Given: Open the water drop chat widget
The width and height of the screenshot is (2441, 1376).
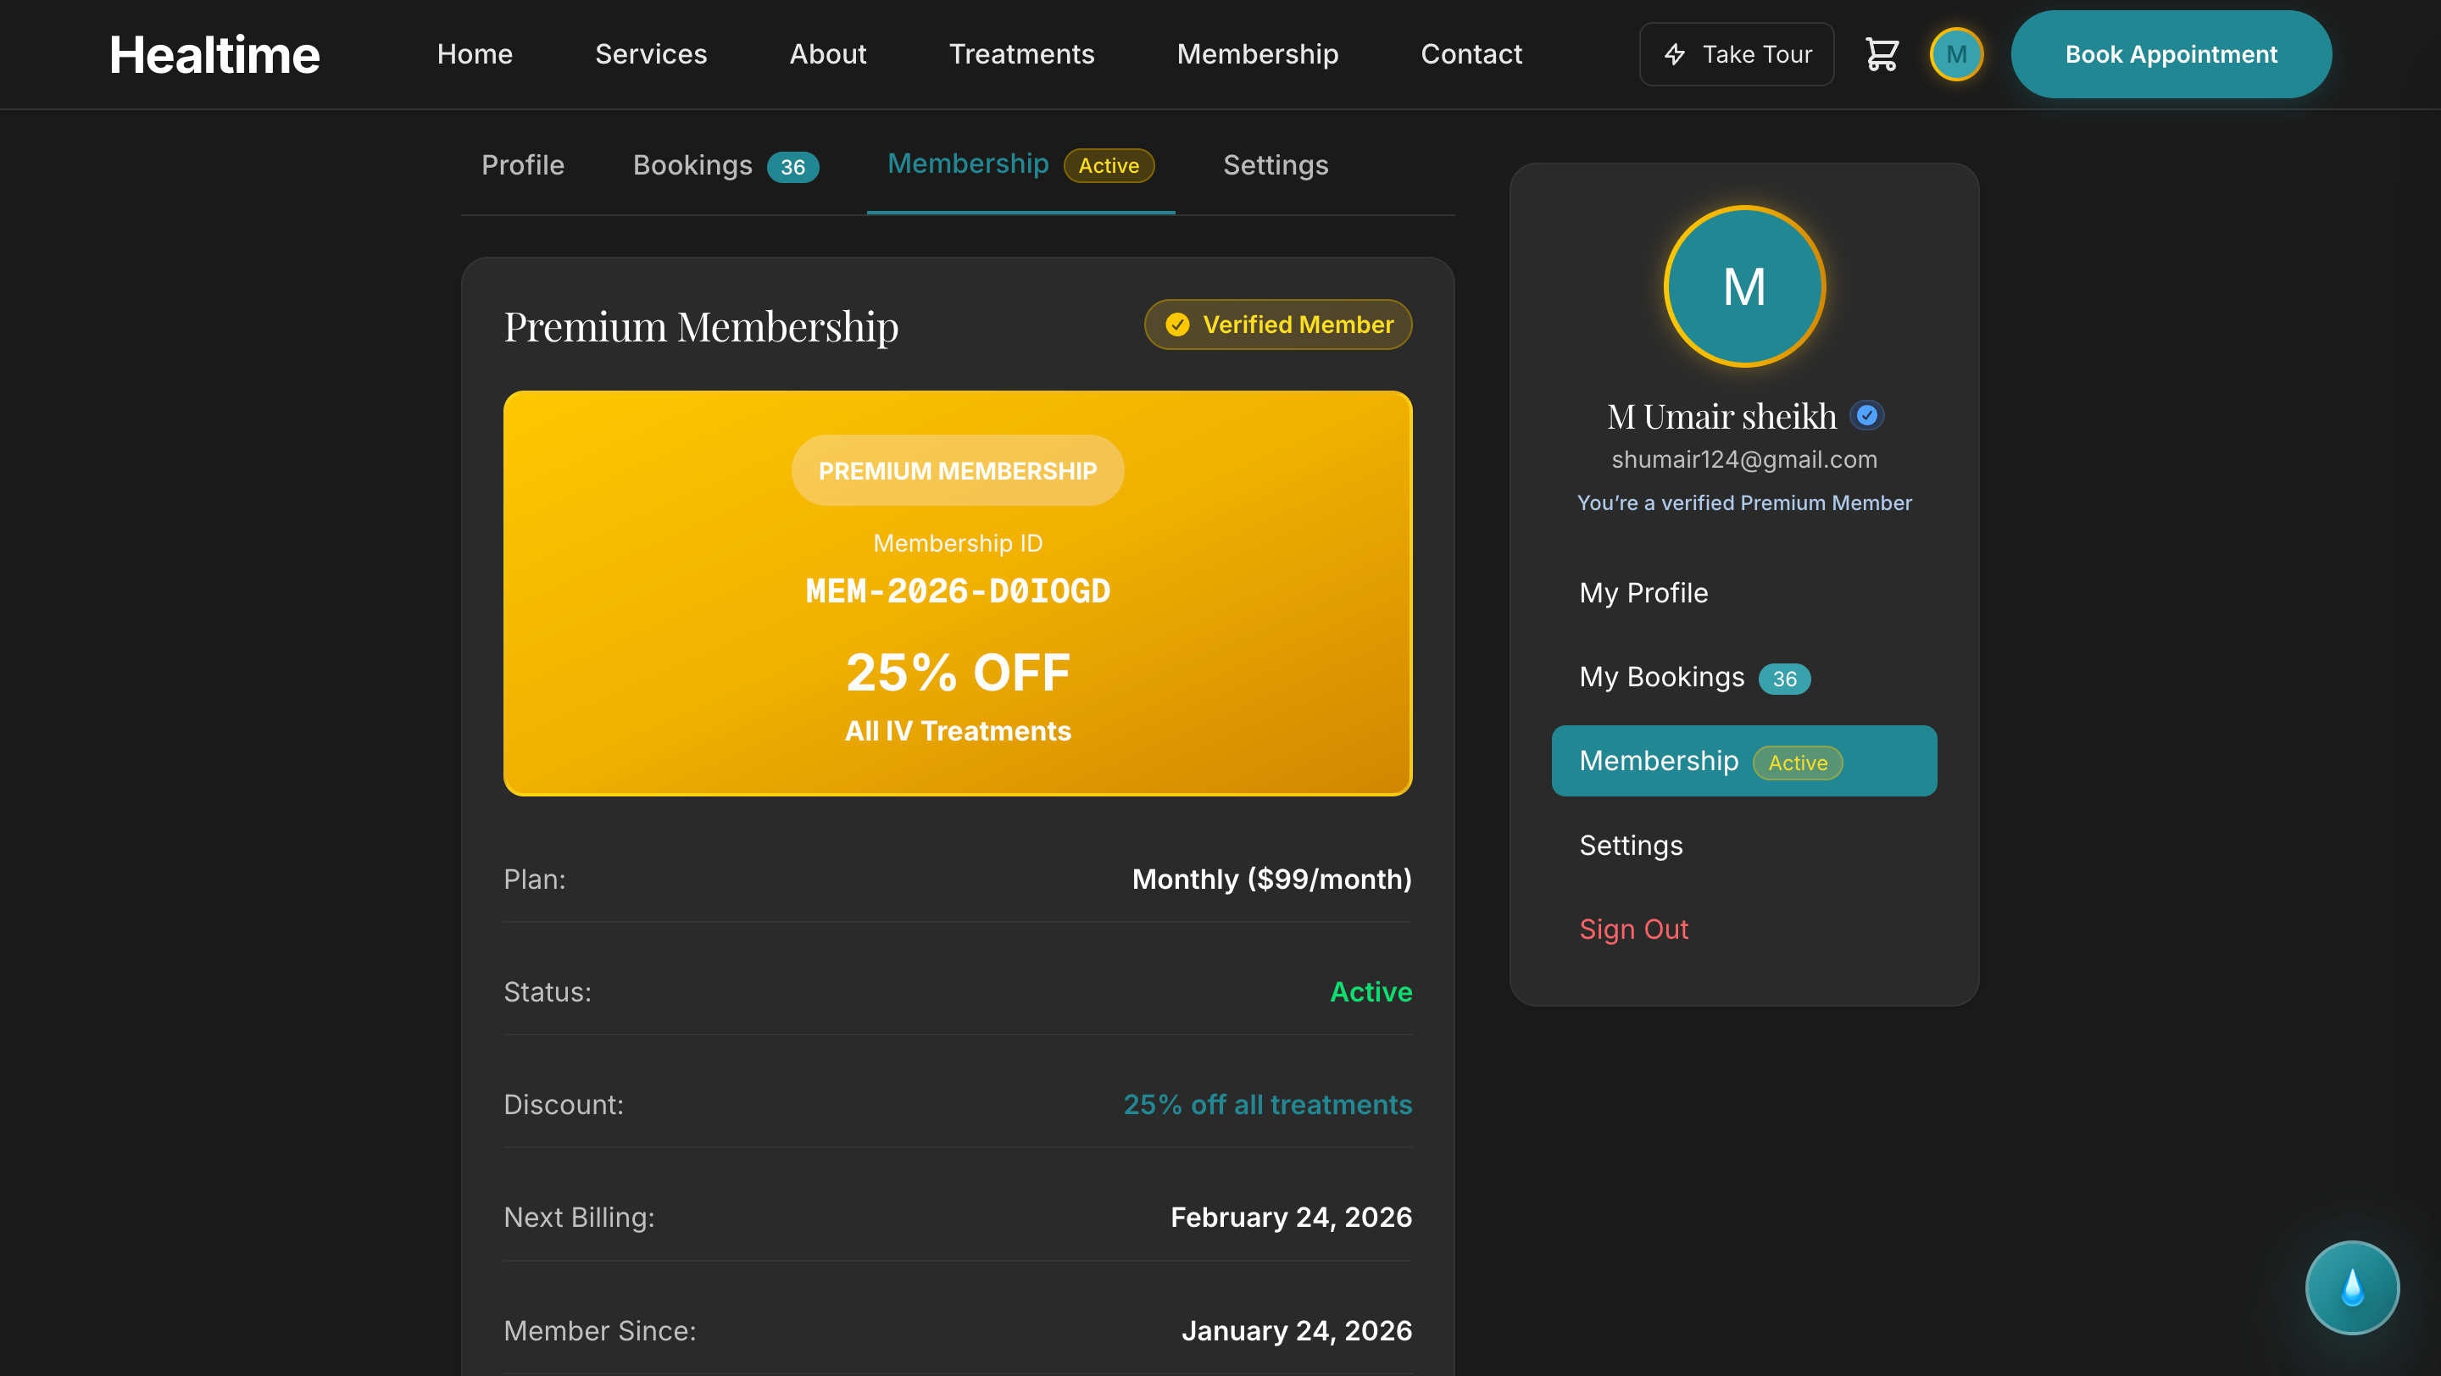Looking at the screenshot, I should pyautogui.click(x=2351, y=1287).
